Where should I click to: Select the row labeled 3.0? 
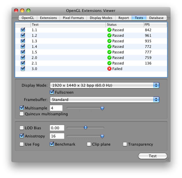(x=91, y=69)
